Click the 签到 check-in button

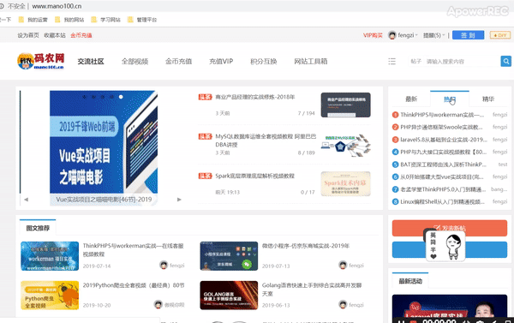(468, 35)
